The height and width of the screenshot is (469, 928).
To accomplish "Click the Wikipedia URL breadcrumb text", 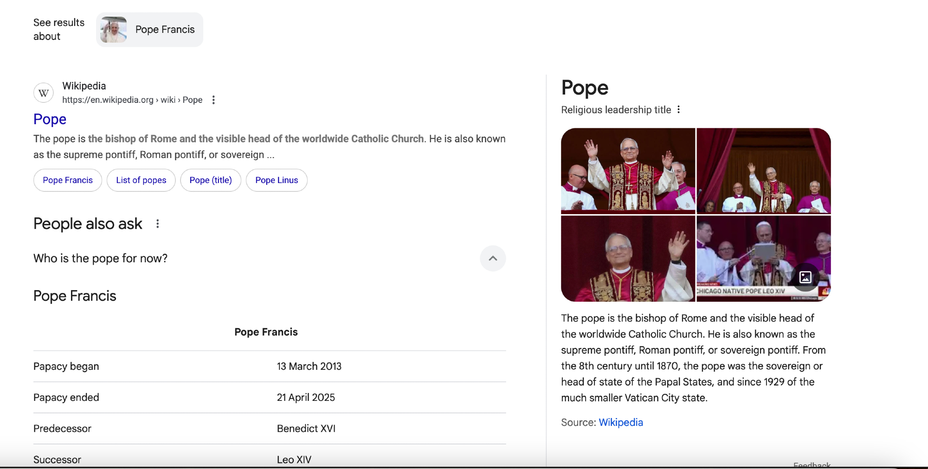I will 132,100.
